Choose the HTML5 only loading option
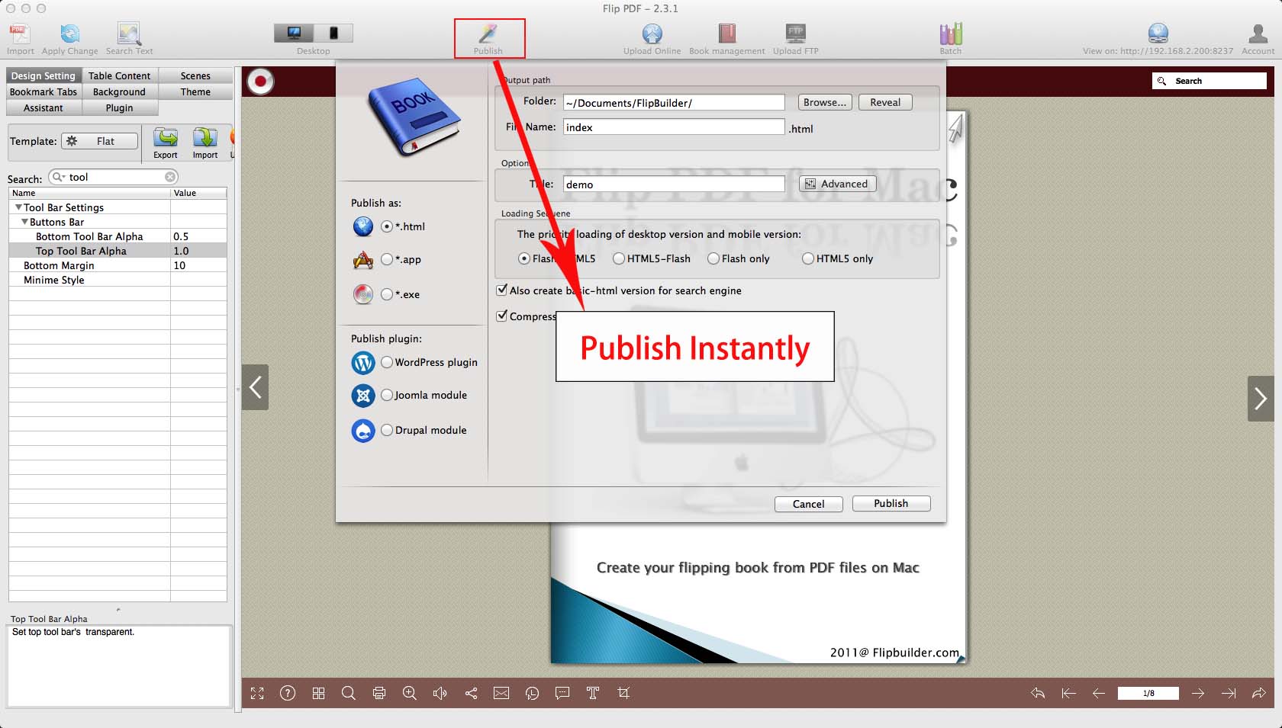Viewport: 1282px width, 728px height. [x=808, y=259]
